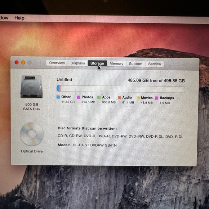Click the yellow Movies color swatch
This screenshot has height=209, width=209.
coord(138,98)
